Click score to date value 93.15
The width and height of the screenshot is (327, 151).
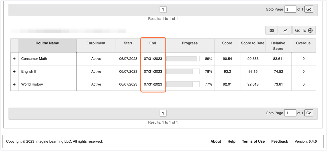(x=253, y=71)
